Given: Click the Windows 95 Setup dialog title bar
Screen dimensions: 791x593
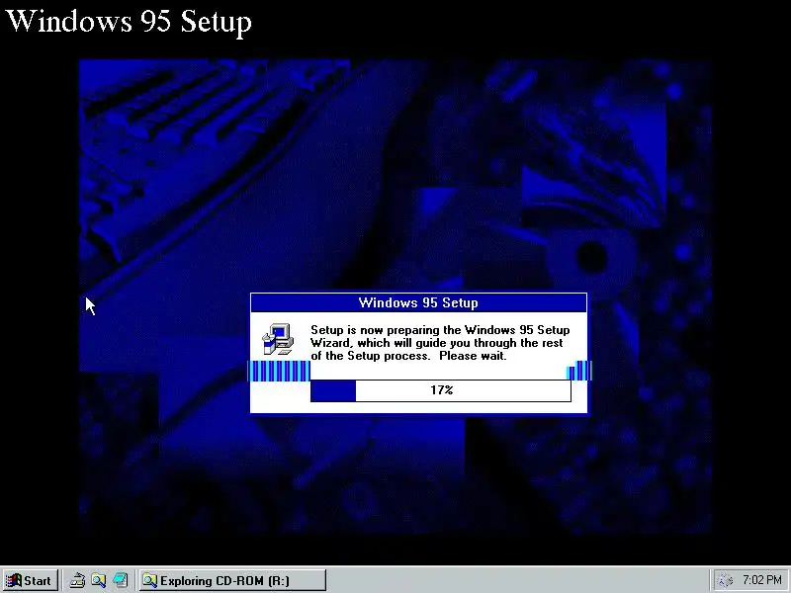Looking at the screenshot, I should [418, 303].
